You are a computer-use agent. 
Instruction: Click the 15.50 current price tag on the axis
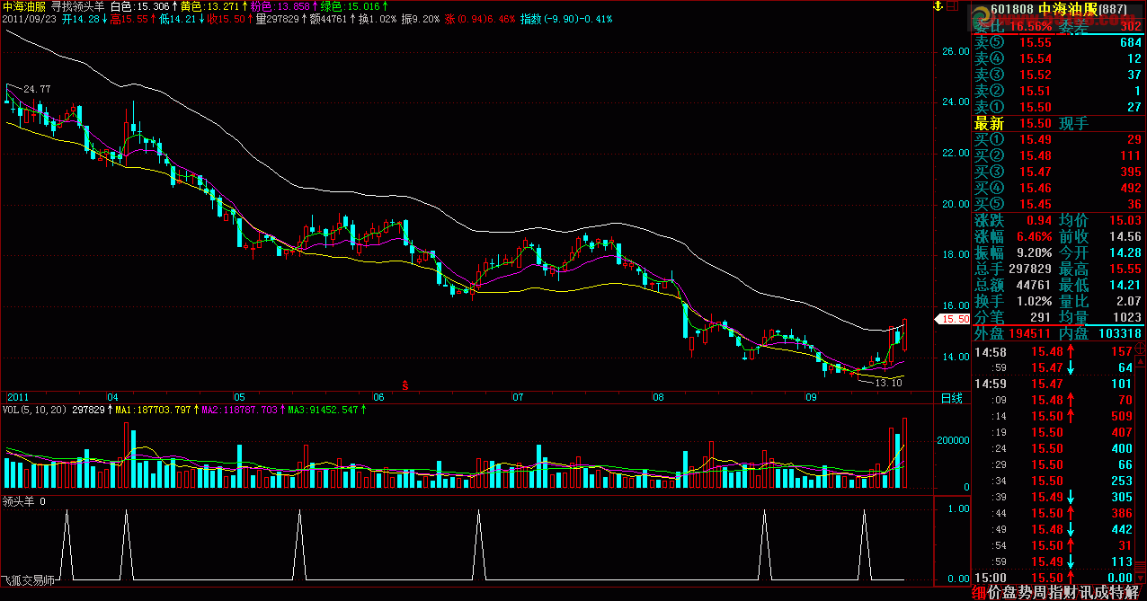(952, 319)
